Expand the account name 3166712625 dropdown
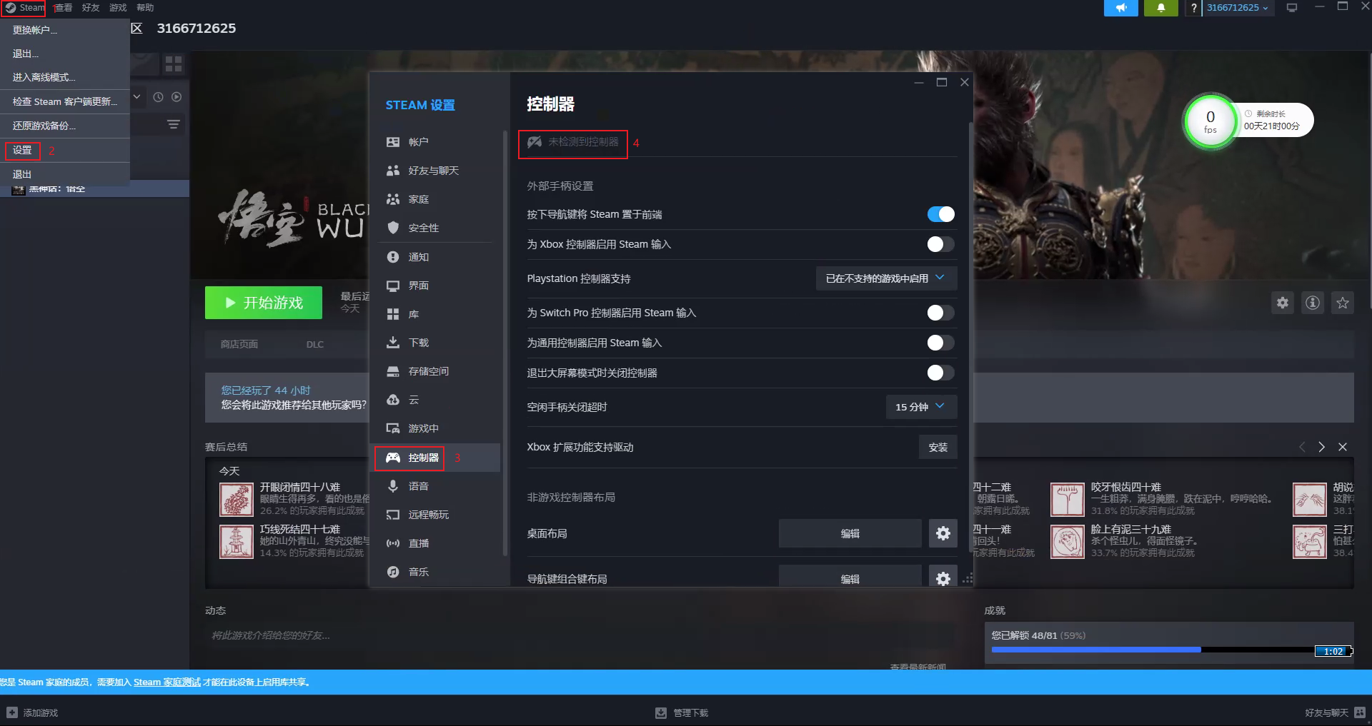The width and height of the screenshot is (1372, 726). click(1238, 8)
